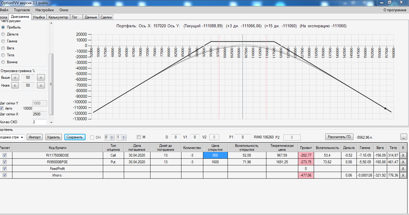
Task: Uncheck the FixedProfit row checkbox
Action: click(5, 168)
